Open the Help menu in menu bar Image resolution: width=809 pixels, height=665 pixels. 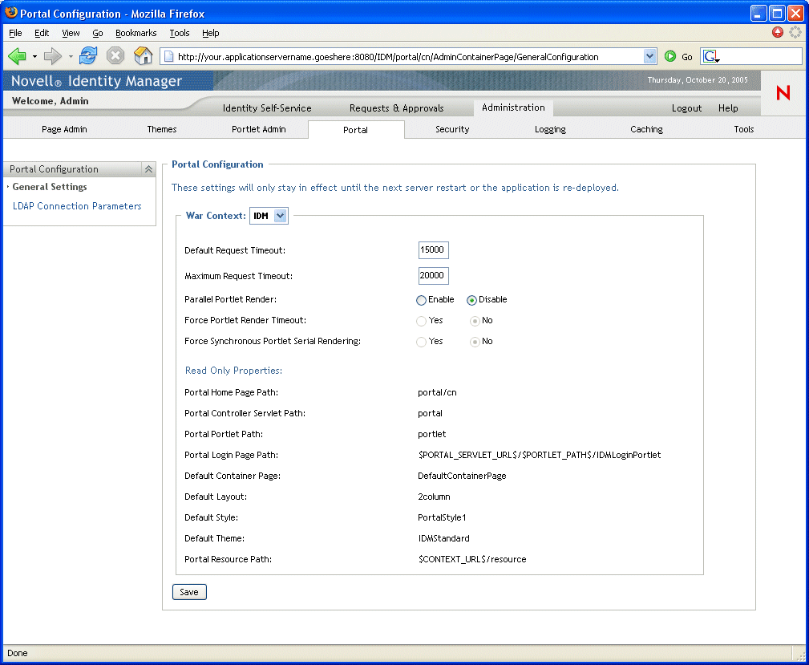coord(211,33)
